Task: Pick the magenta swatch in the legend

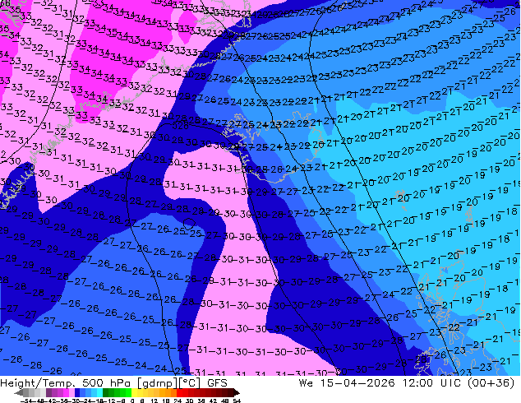Action: tap(66, 392)
